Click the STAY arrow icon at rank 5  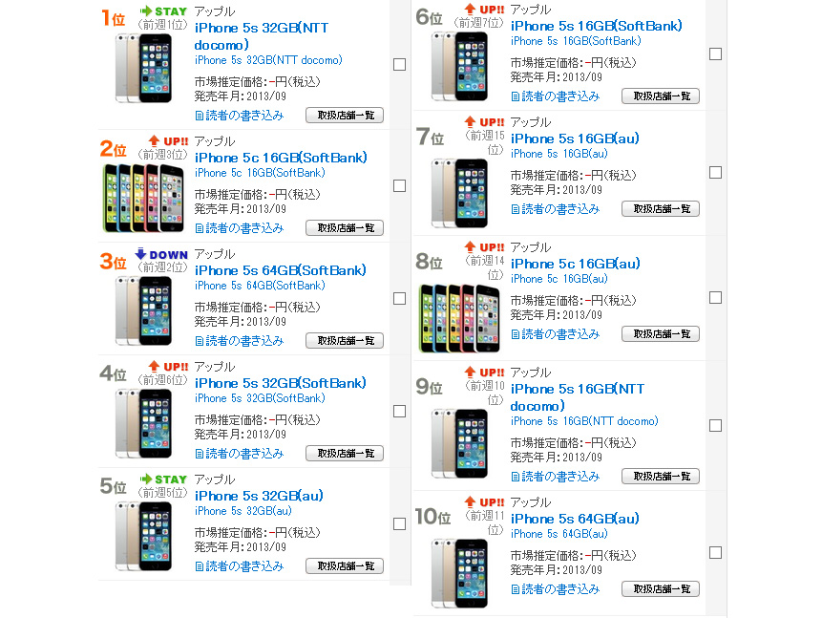[146, 479]
